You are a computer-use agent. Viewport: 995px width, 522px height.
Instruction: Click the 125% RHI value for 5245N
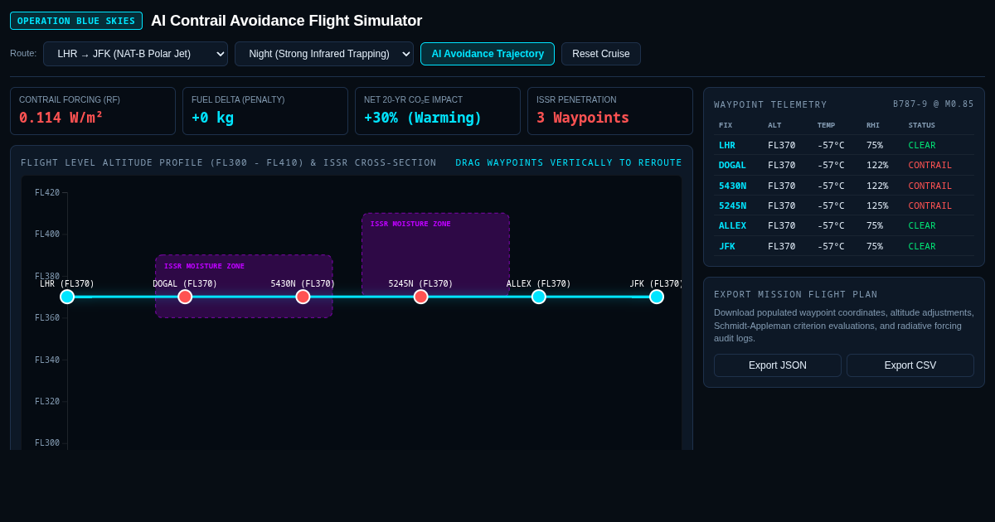pos(877,205)
